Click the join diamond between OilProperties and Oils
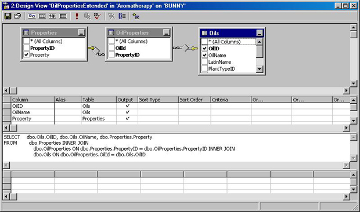Image resolution: width=360 pixels, height=212 pixels. coord(185,48)
